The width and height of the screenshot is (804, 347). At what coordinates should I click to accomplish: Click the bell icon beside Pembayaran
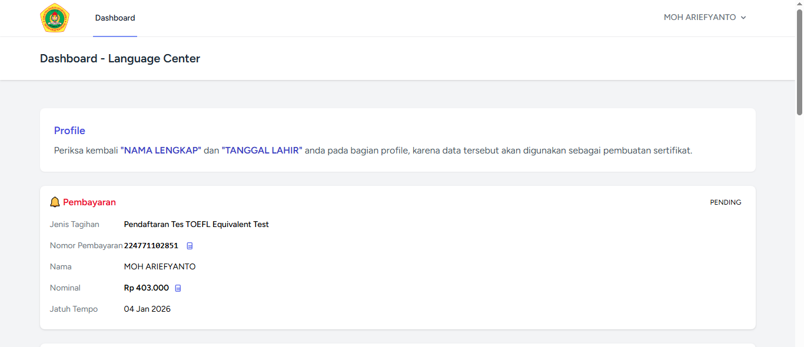pos(55,202)
